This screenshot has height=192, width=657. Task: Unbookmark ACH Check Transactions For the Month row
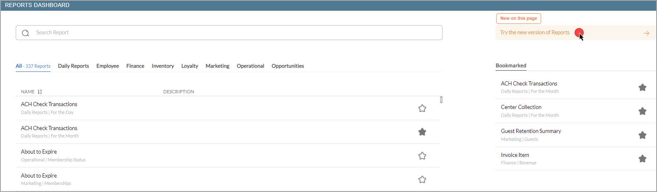pyautogui.click(x=422, y=132)
